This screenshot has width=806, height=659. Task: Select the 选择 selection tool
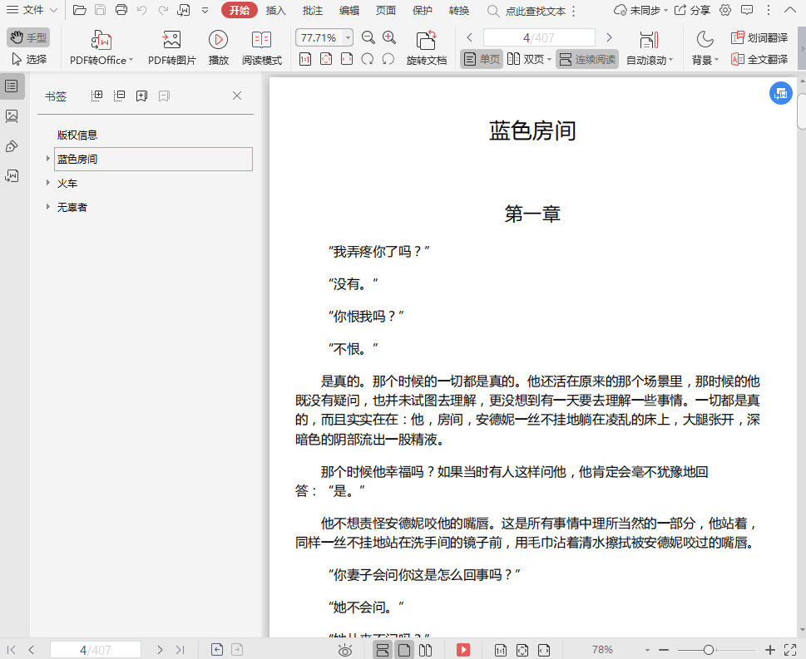point(29,60)
